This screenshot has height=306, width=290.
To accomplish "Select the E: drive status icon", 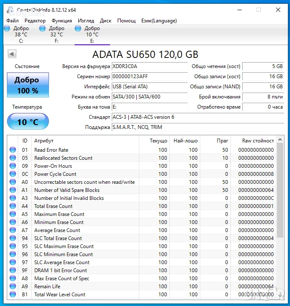I will 78,29.
